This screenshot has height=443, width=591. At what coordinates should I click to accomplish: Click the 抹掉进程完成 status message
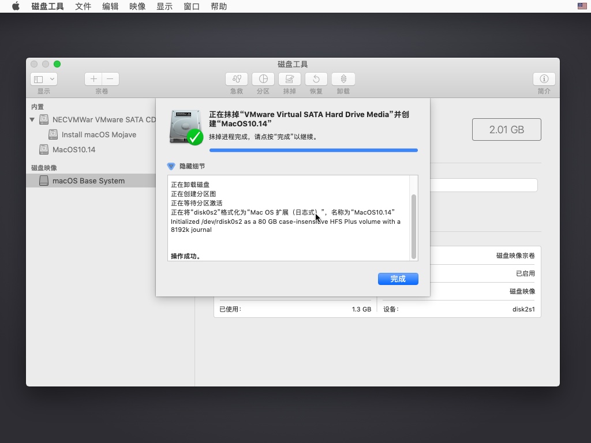pyautogui.click(x=264, y=137)
